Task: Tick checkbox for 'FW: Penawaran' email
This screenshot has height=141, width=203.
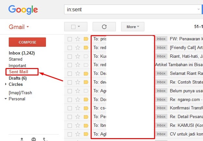Action: [x=70, y=39]
